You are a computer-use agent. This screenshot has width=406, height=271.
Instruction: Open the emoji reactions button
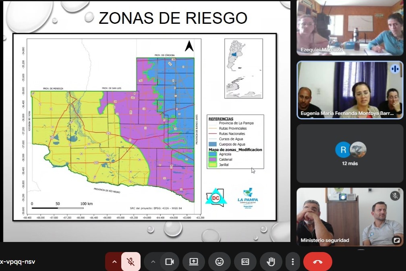point(220,262)
